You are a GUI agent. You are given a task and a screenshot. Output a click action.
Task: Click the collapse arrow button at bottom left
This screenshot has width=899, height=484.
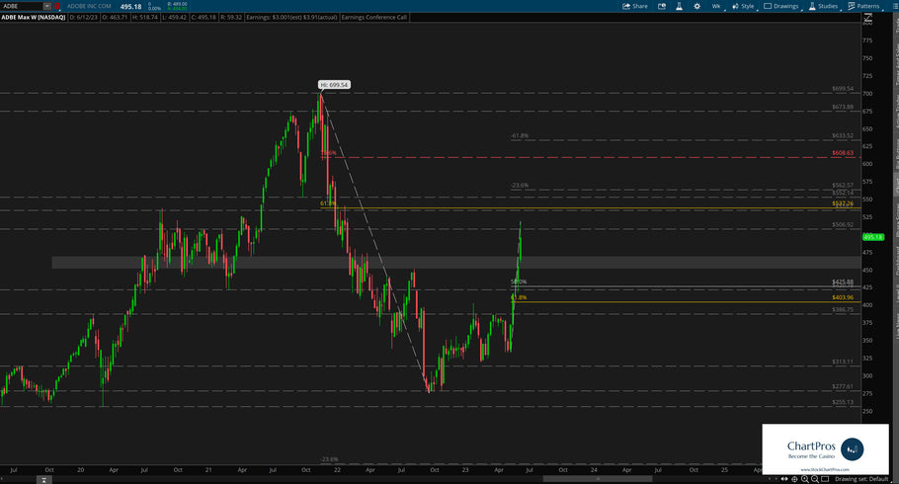point(43,479)
